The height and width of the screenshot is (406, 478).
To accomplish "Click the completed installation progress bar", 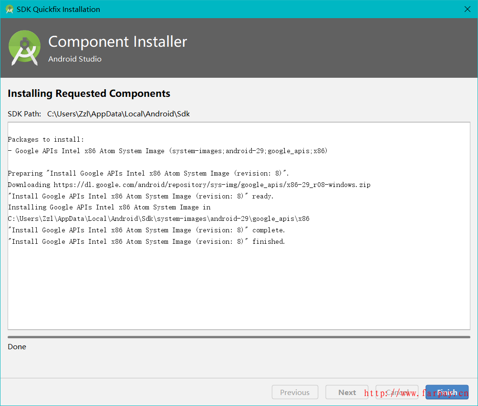I will tap(239, 337).
